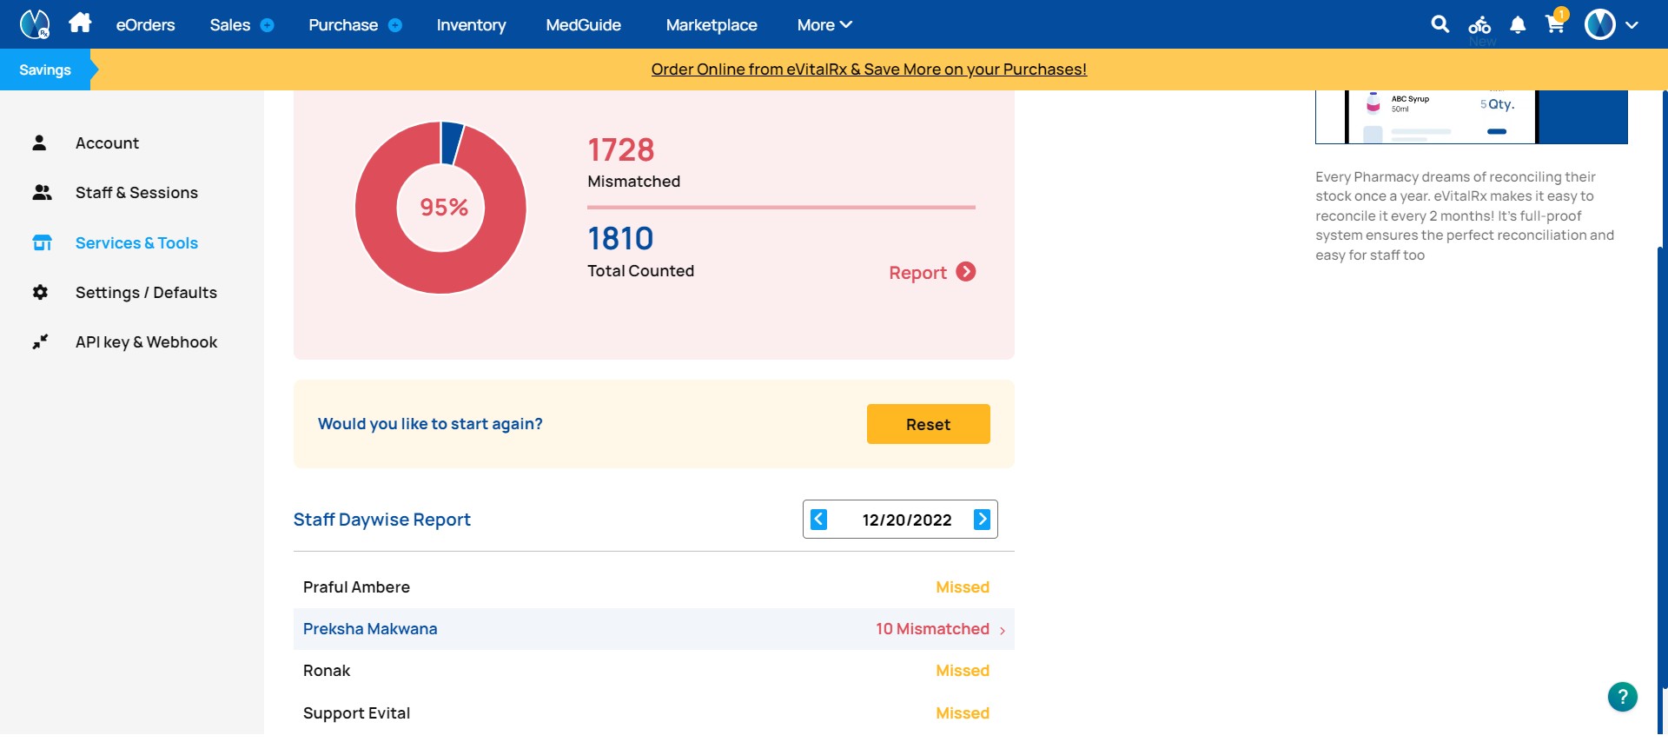Click the API key & Webhook icon
The width and height of the screenshot is (1668, 742).
point(40,341)
